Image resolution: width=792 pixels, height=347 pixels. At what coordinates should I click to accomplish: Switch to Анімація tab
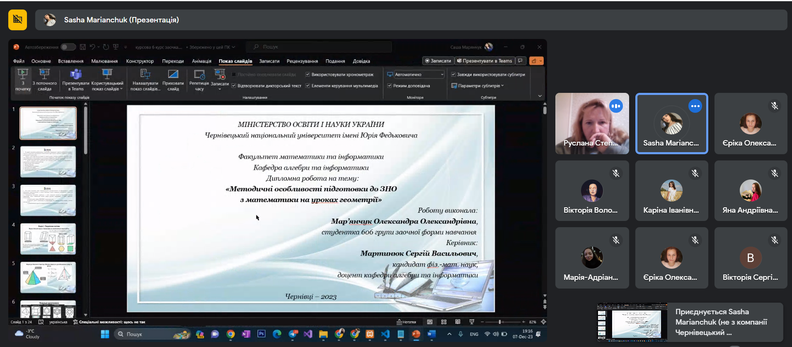201,61
